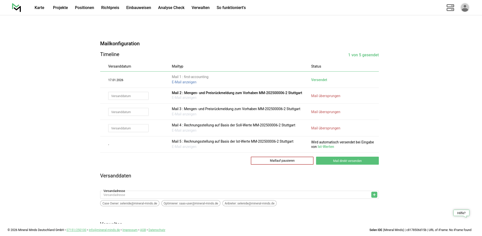Set Versanddatum field for Mail 2
The image size is (482, 236).
[x=128, y=96]
